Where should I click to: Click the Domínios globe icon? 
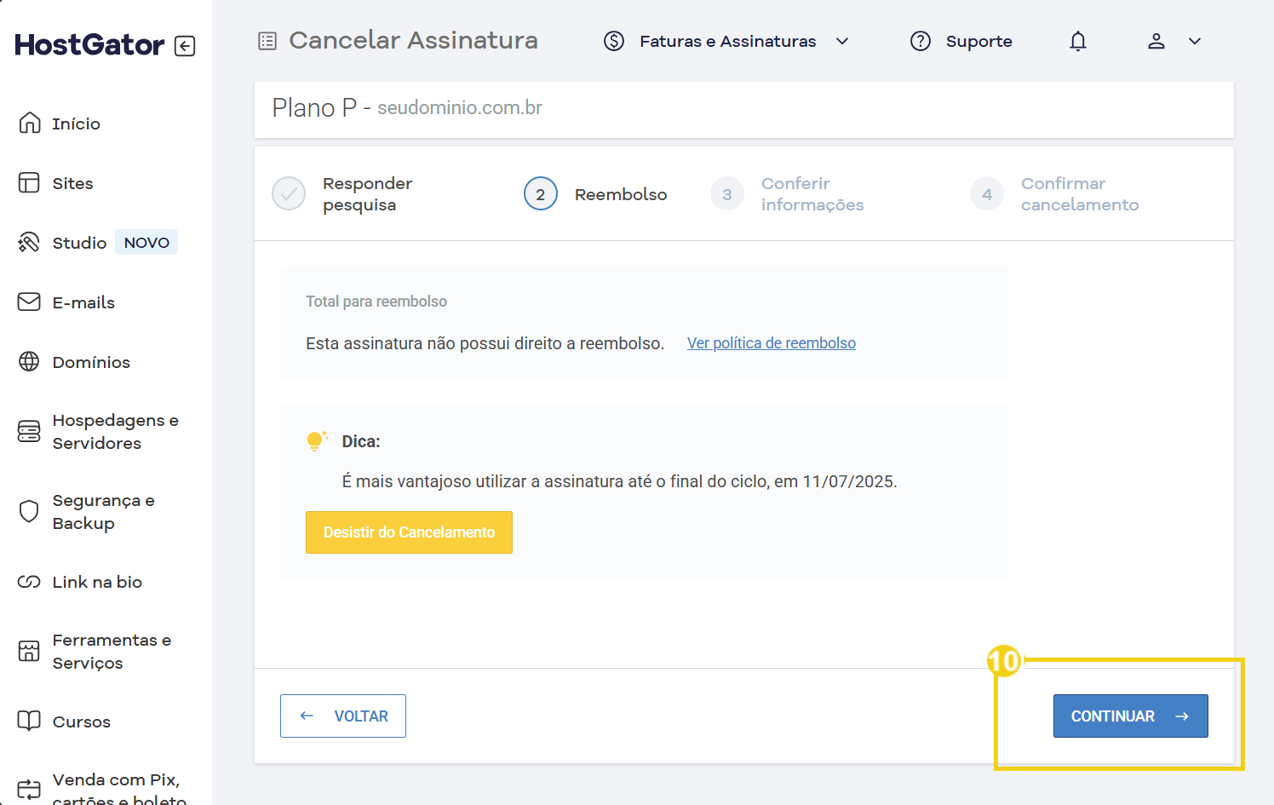29,361
